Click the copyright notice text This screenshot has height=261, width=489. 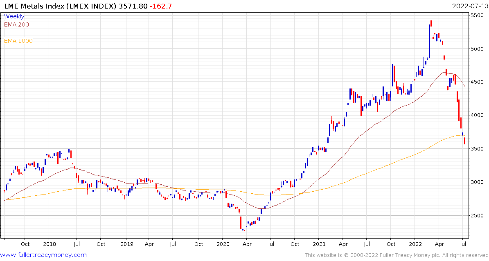tap(396, 255)
